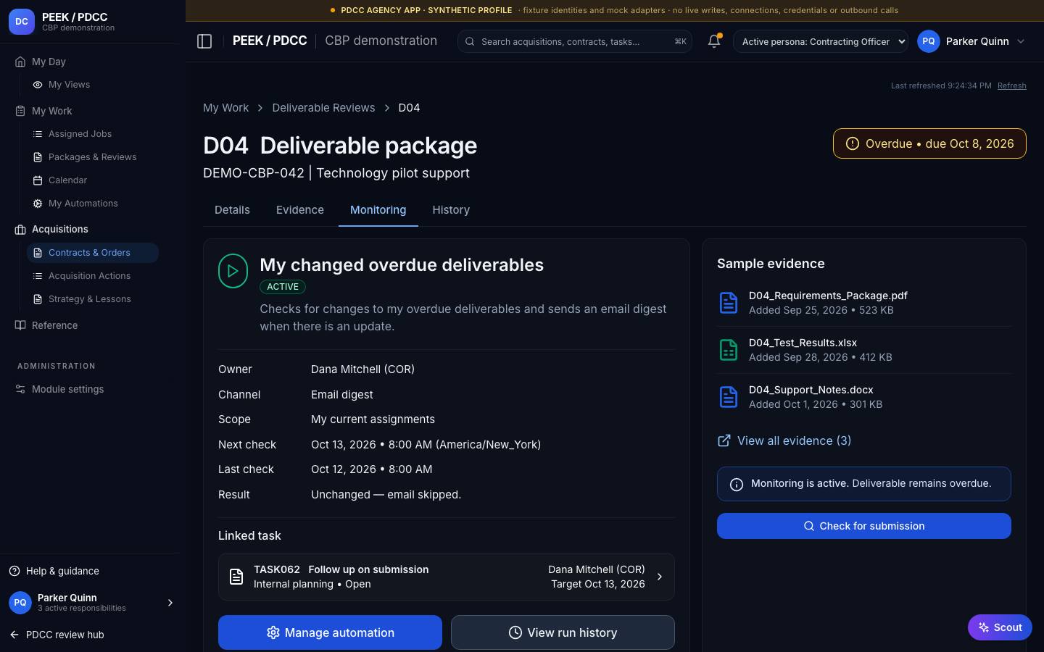The image size is (1044, 652).
Task: Click Overdue due Oct 8, 2026 badge
Action: [929, 143]
